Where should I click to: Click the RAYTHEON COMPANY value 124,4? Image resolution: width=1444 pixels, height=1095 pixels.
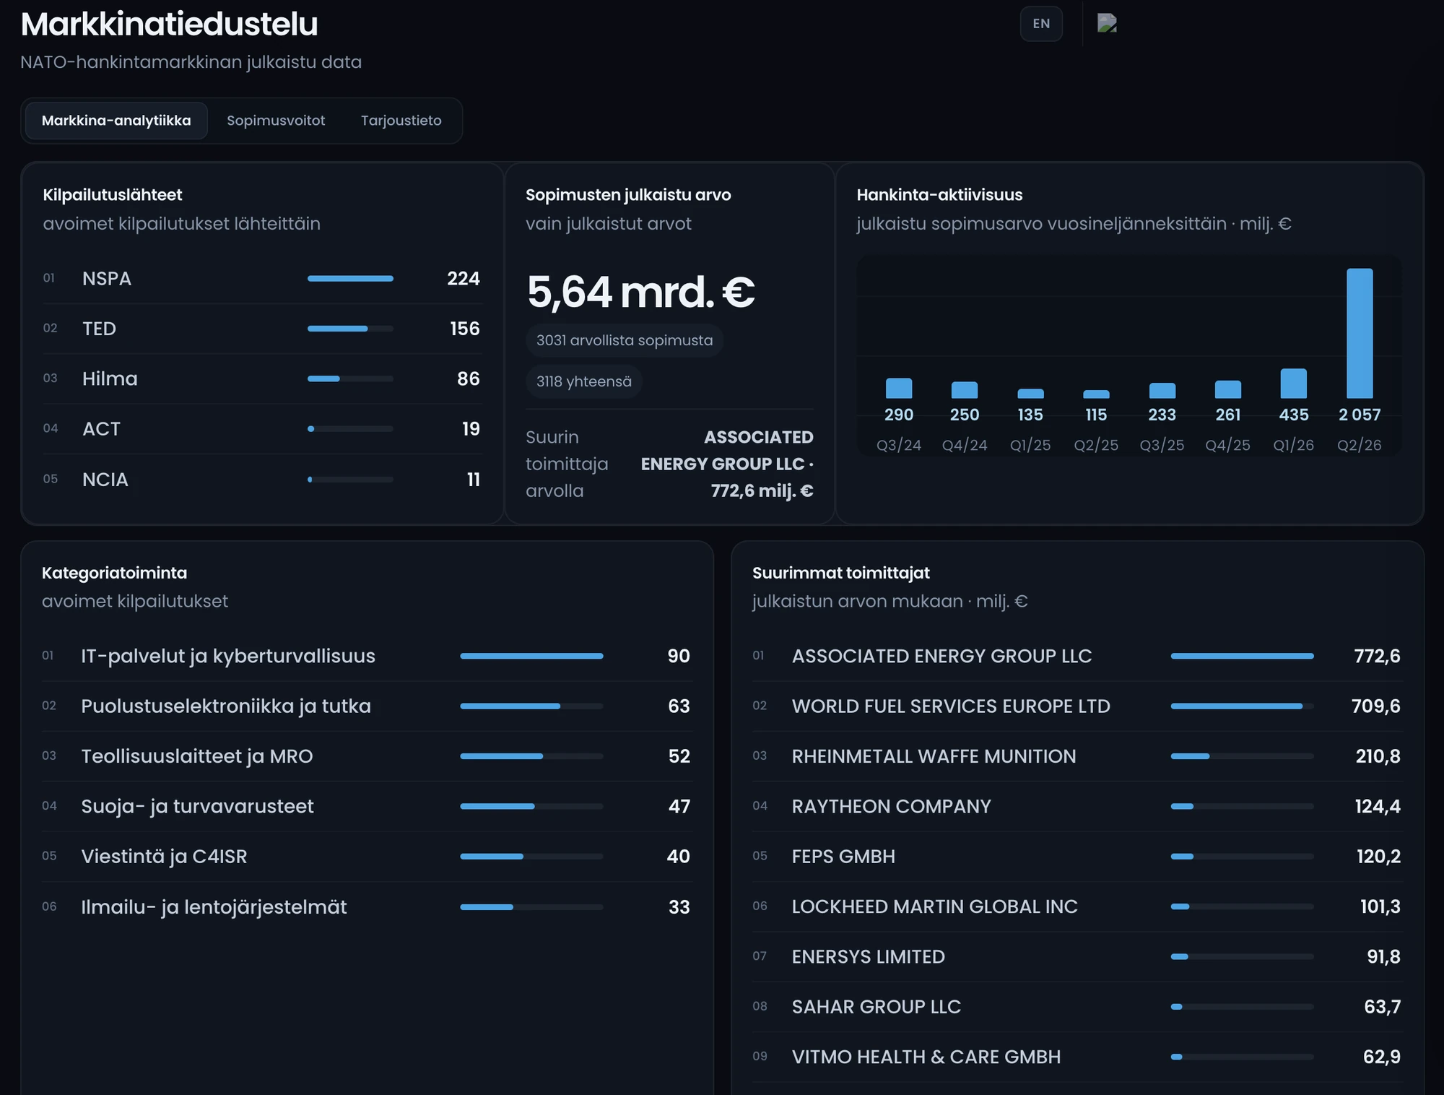(1378, 806)
